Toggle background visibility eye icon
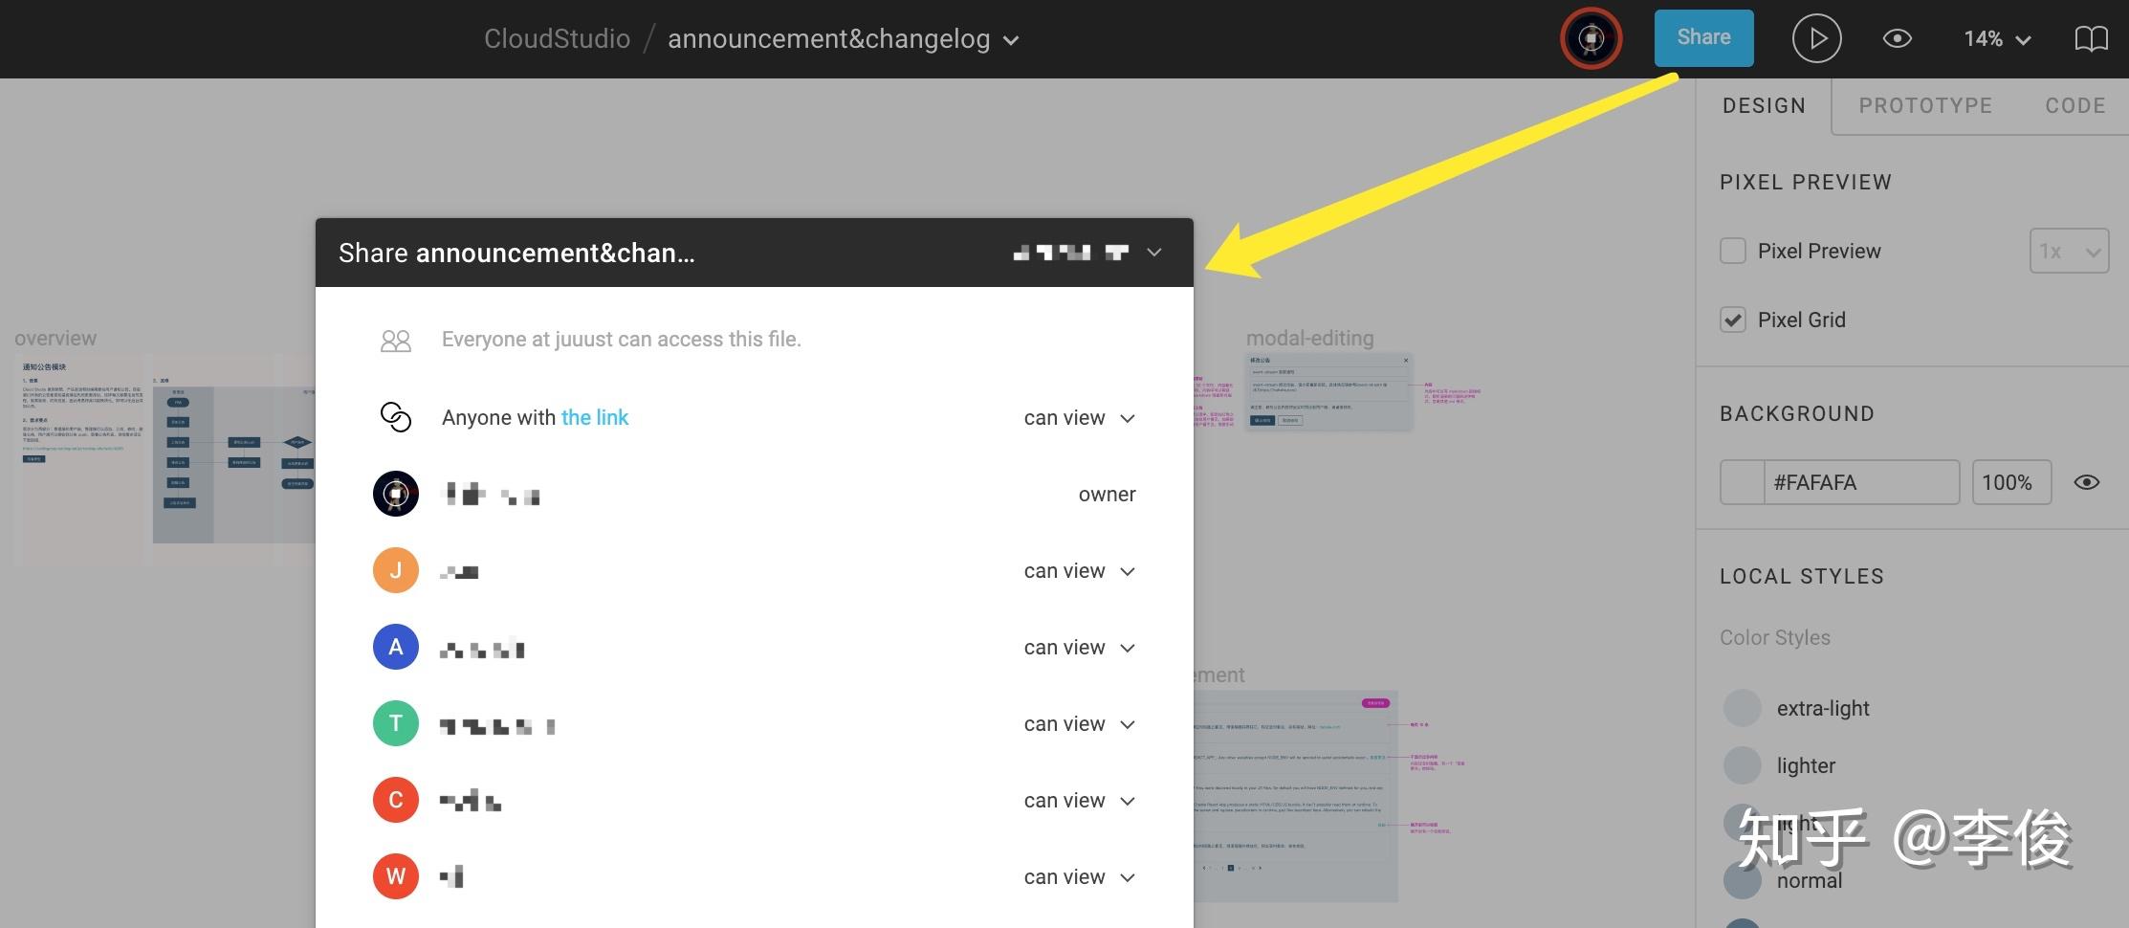 pyautogui.click(x=2086, y=482)
